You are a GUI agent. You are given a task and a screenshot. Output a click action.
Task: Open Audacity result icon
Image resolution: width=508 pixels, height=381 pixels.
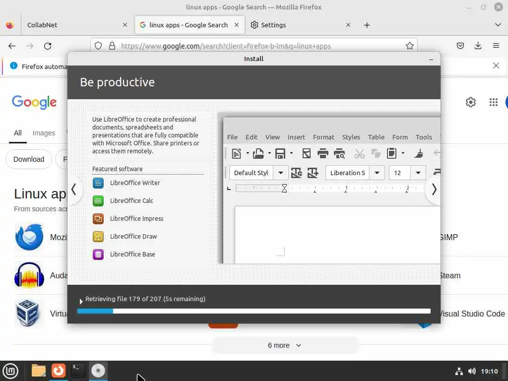tap(29, 275)
